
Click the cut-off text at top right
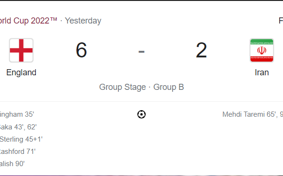tap(281, 21)
